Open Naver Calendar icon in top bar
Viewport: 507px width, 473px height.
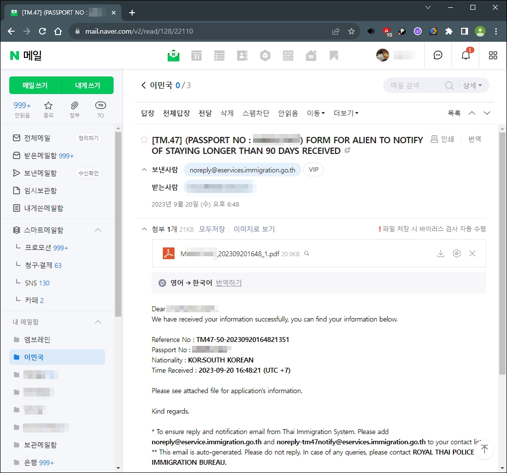[195, 55]
